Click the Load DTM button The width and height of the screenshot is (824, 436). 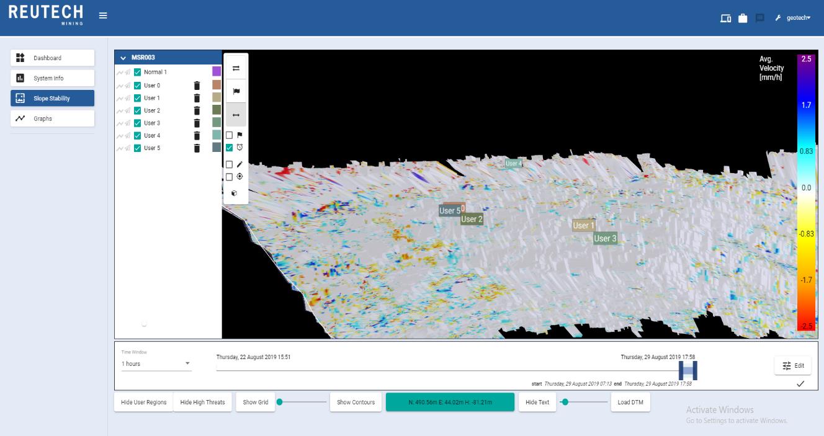(x=630, y=402)
